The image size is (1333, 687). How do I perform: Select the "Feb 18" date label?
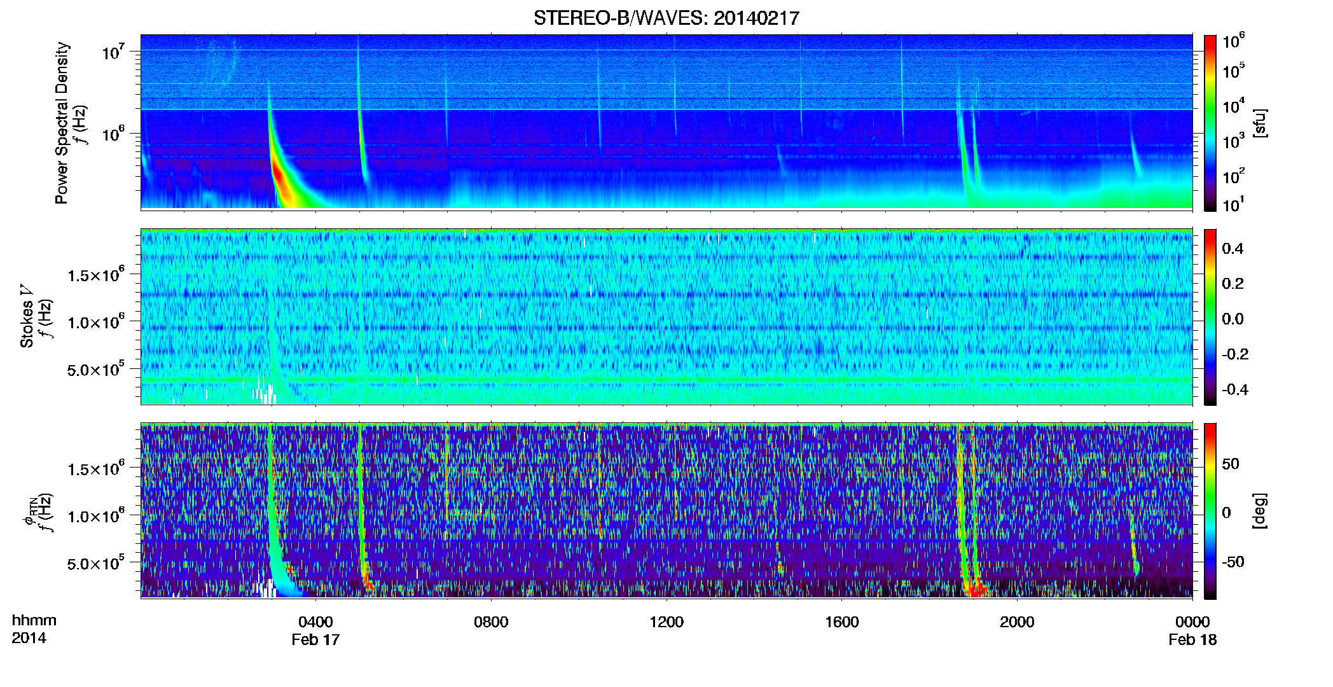point(1192,640)
